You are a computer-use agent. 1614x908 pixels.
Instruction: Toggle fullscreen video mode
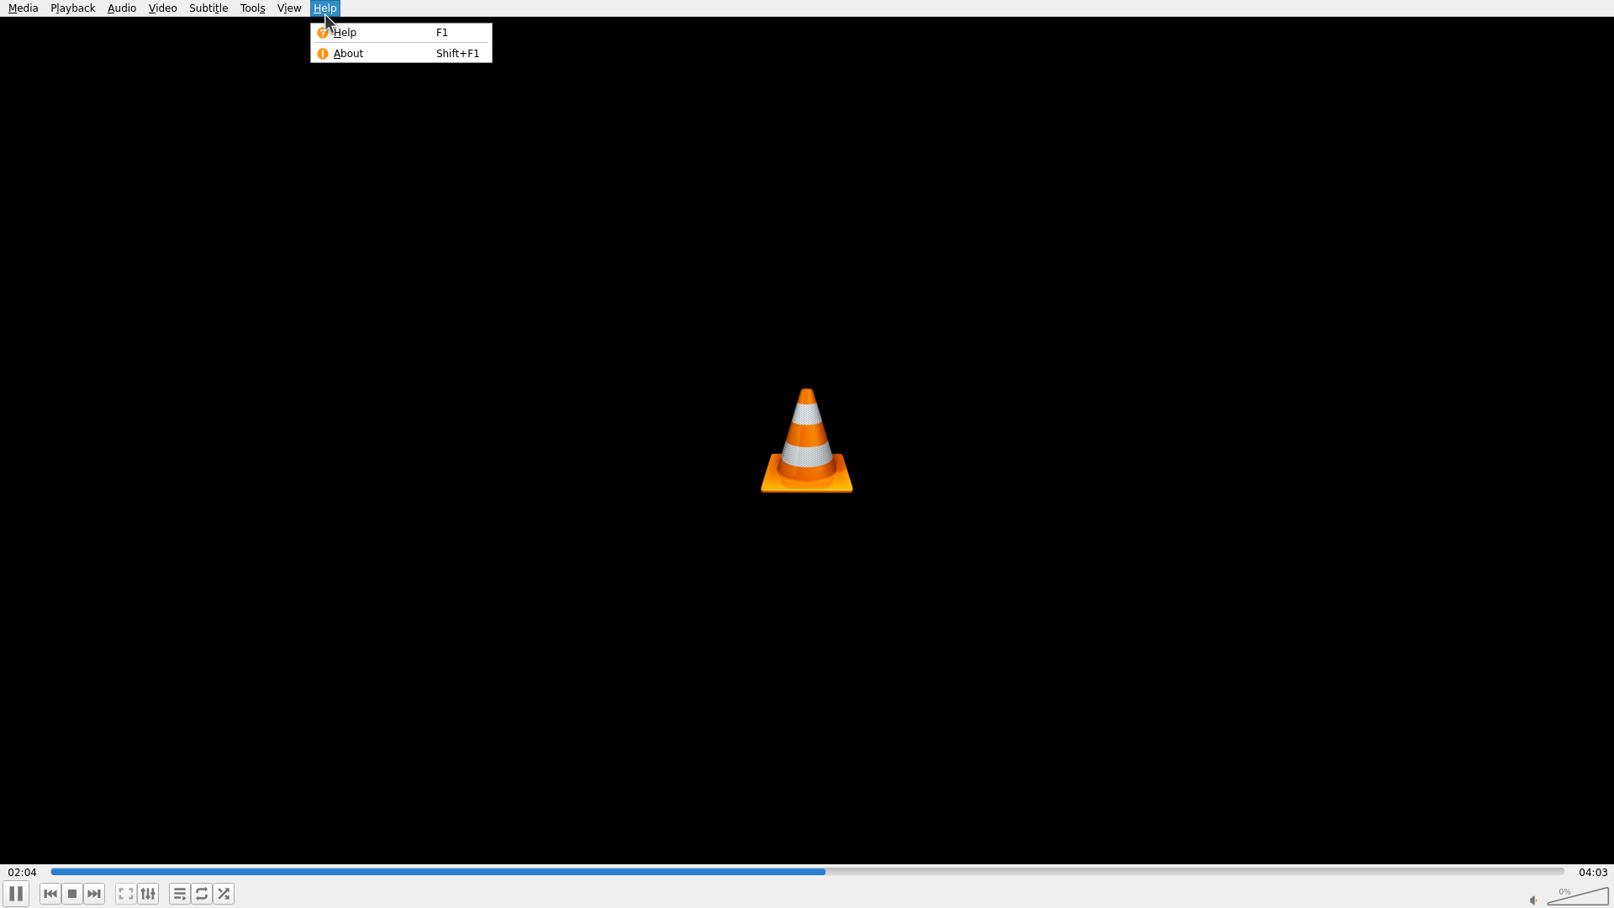pyautogui.click(x=126, y=894)
